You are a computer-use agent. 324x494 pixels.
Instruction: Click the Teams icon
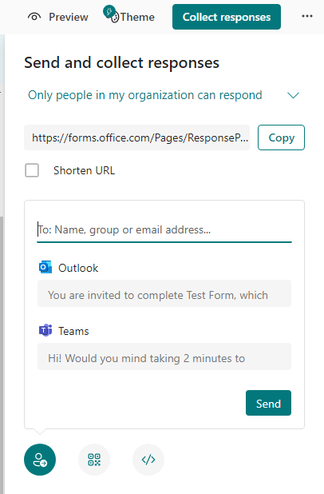[x=45, y=330]
